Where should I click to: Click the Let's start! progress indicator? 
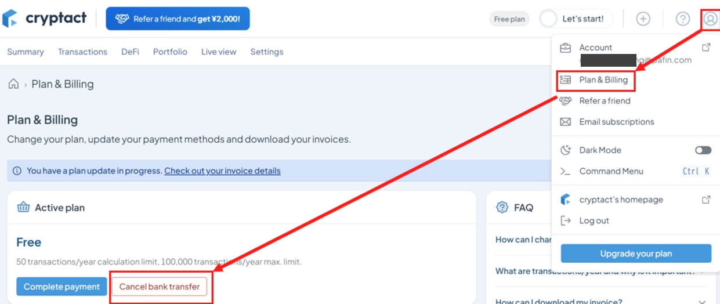coord(576,19)
